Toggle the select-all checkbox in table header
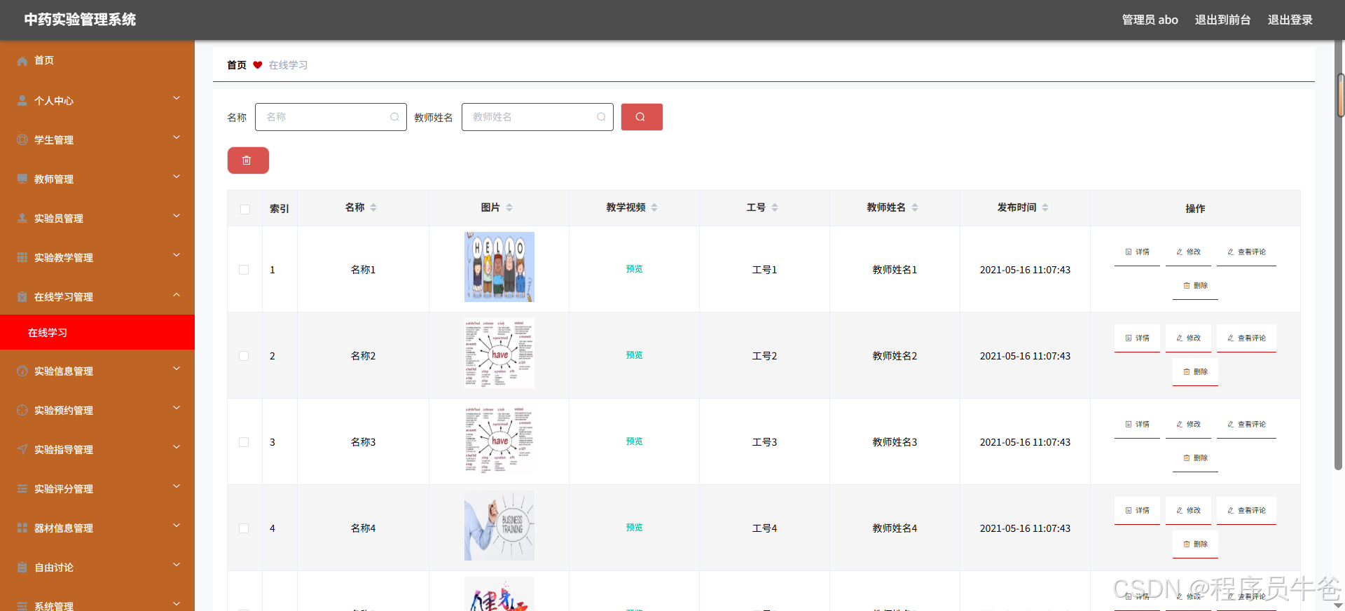The image size is (1345, 611). (245, 210)
